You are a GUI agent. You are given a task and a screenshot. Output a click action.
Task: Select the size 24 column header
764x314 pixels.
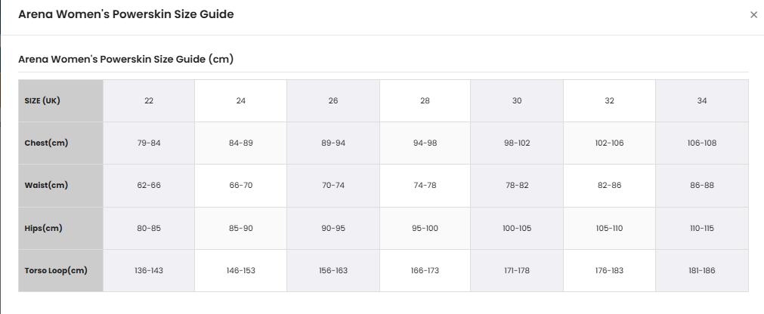pyautogui.click(x=241, y=101)
